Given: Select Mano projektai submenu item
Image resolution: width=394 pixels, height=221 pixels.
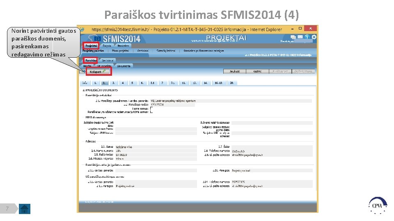Looking at the screenshot, I should (120, 51).
